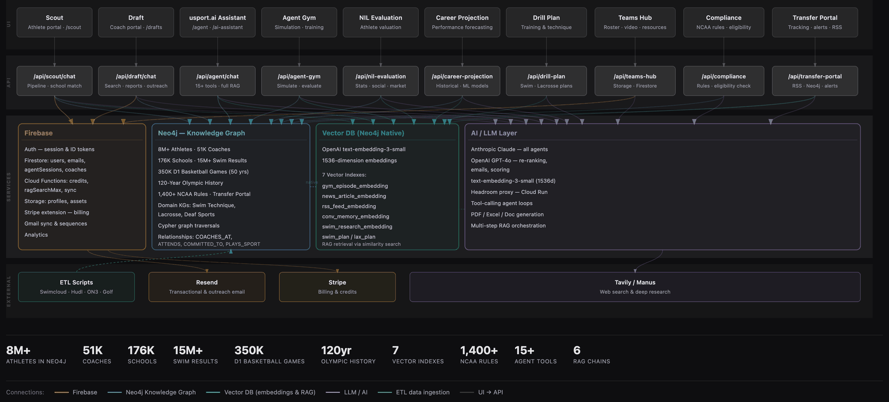Select the /api/agent-gym endpoint box

coord(299,81)
